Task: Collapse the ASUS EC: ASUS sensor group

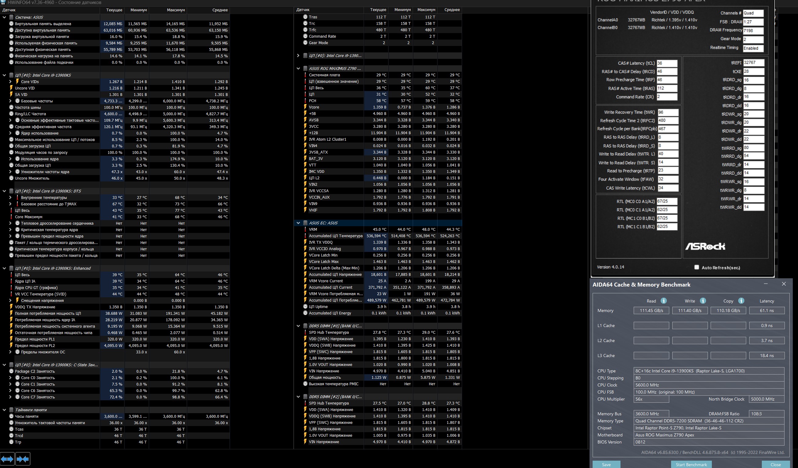Action: [298, 223]
